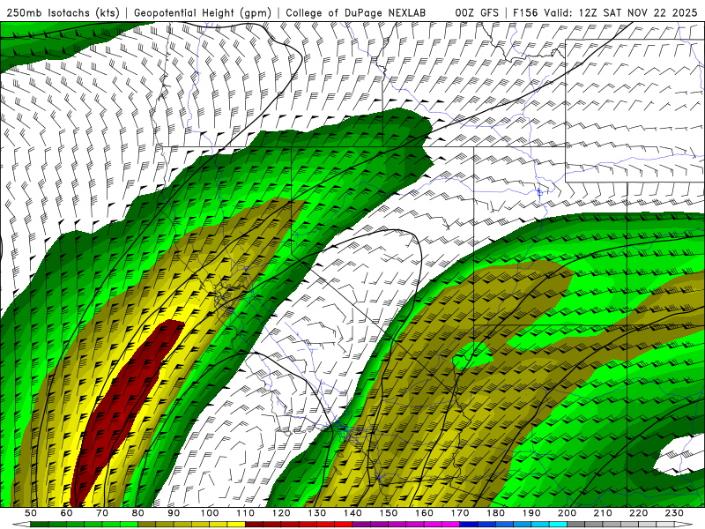Click the 'College of DuPage NEXLAB' label
The image size is (705, 529).
356,12
